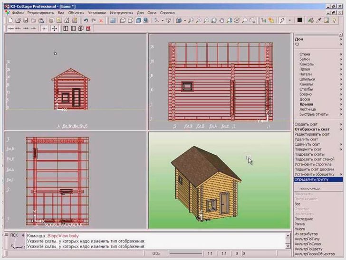Expand the Создать скат submenu
Screen dimensions: 346x260
click(x=318, y=124)
